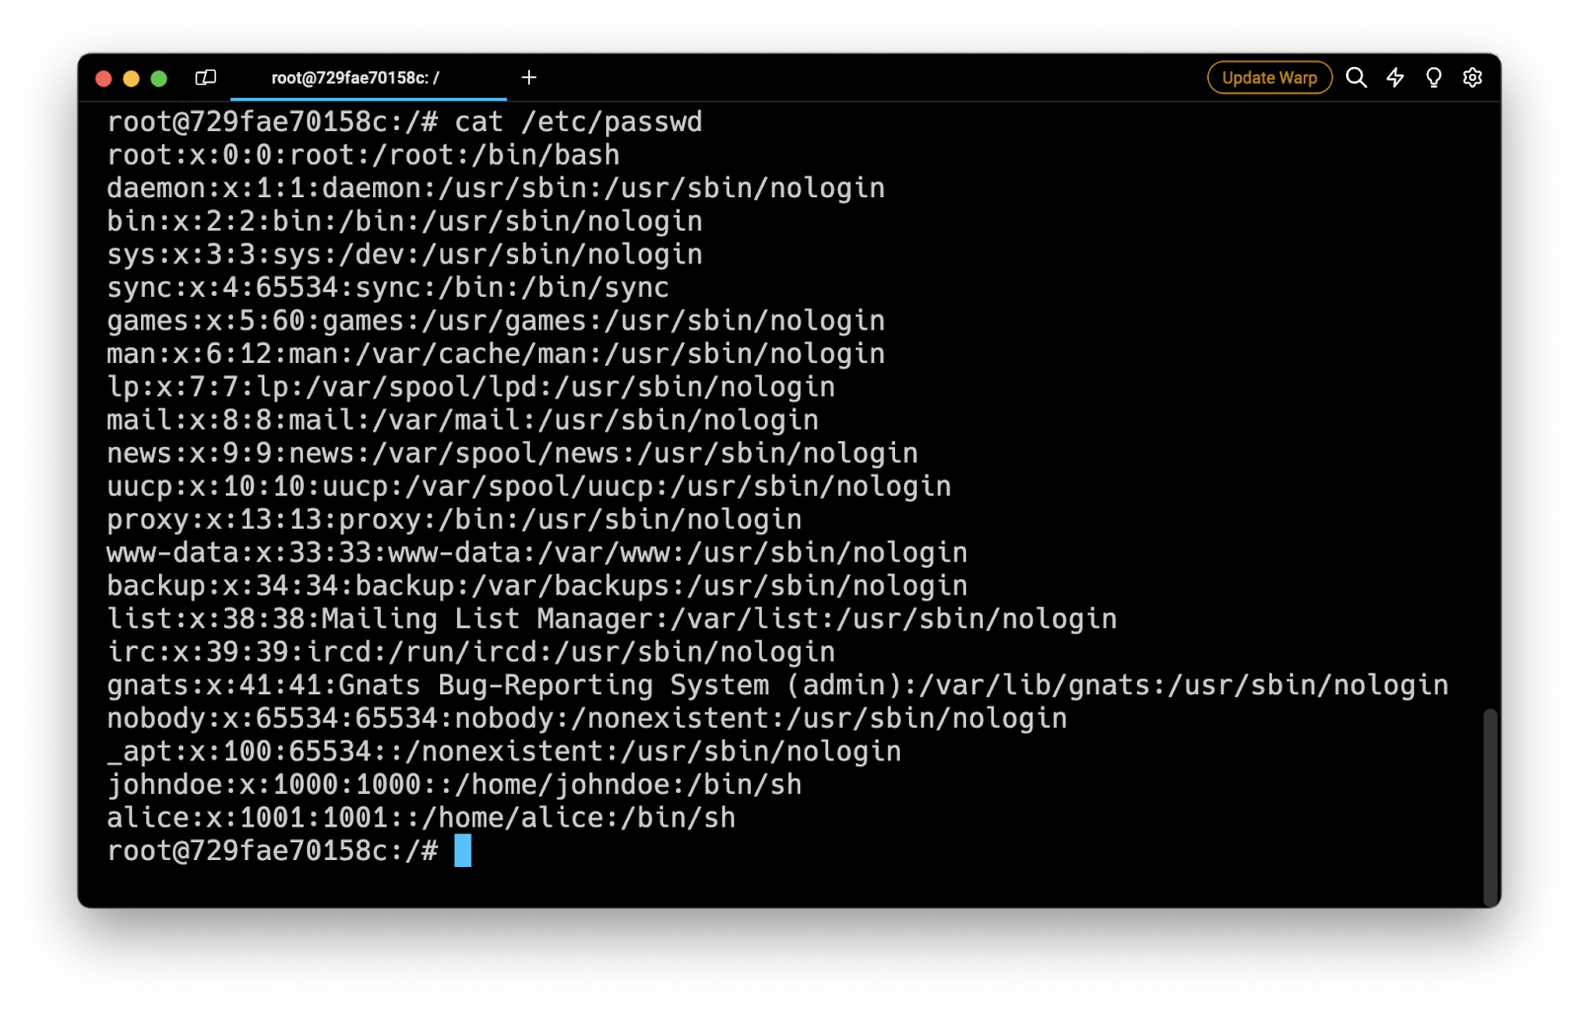Minimize the window with yellow button

[x=131, y=79]
